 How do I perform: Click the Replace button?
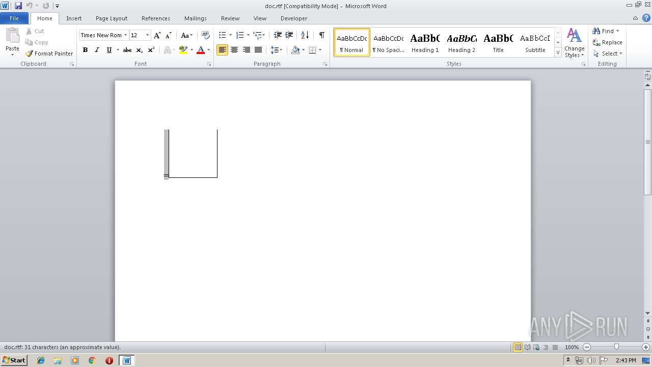pyautogui.click(x=607, y=42)
